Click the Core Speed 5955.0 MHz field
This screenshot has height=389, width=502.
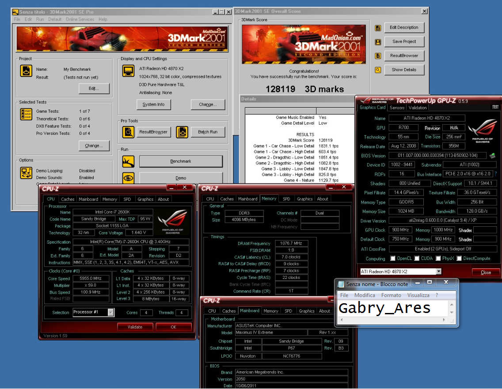(91, 278)
